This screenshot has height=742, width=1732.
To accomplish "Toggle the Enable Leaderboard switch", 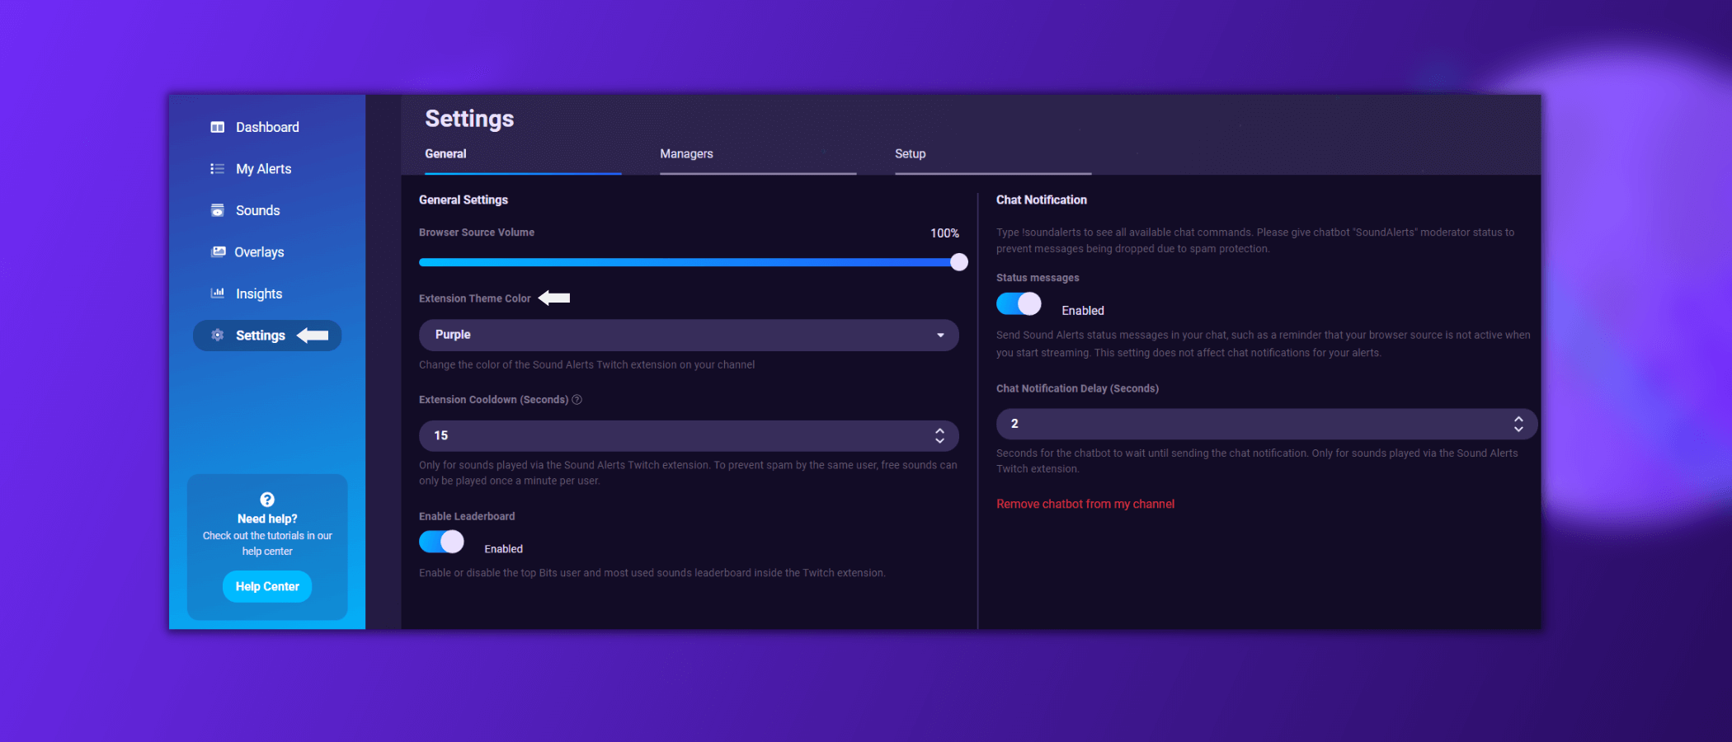I will tap(441, 542).
